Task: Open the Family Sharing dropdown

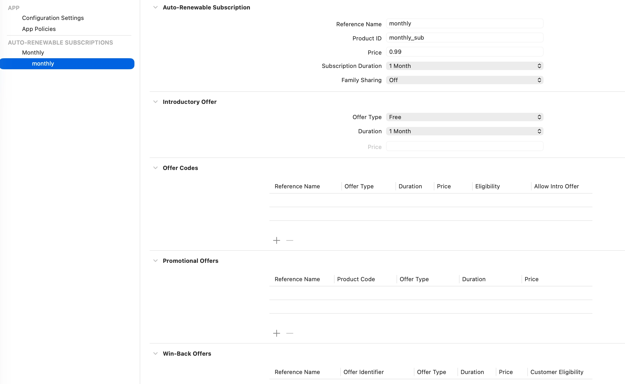Action: point(464,80)
